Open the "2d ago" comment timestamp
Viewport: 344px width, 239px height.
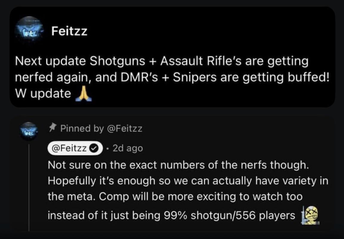(128, 148)
